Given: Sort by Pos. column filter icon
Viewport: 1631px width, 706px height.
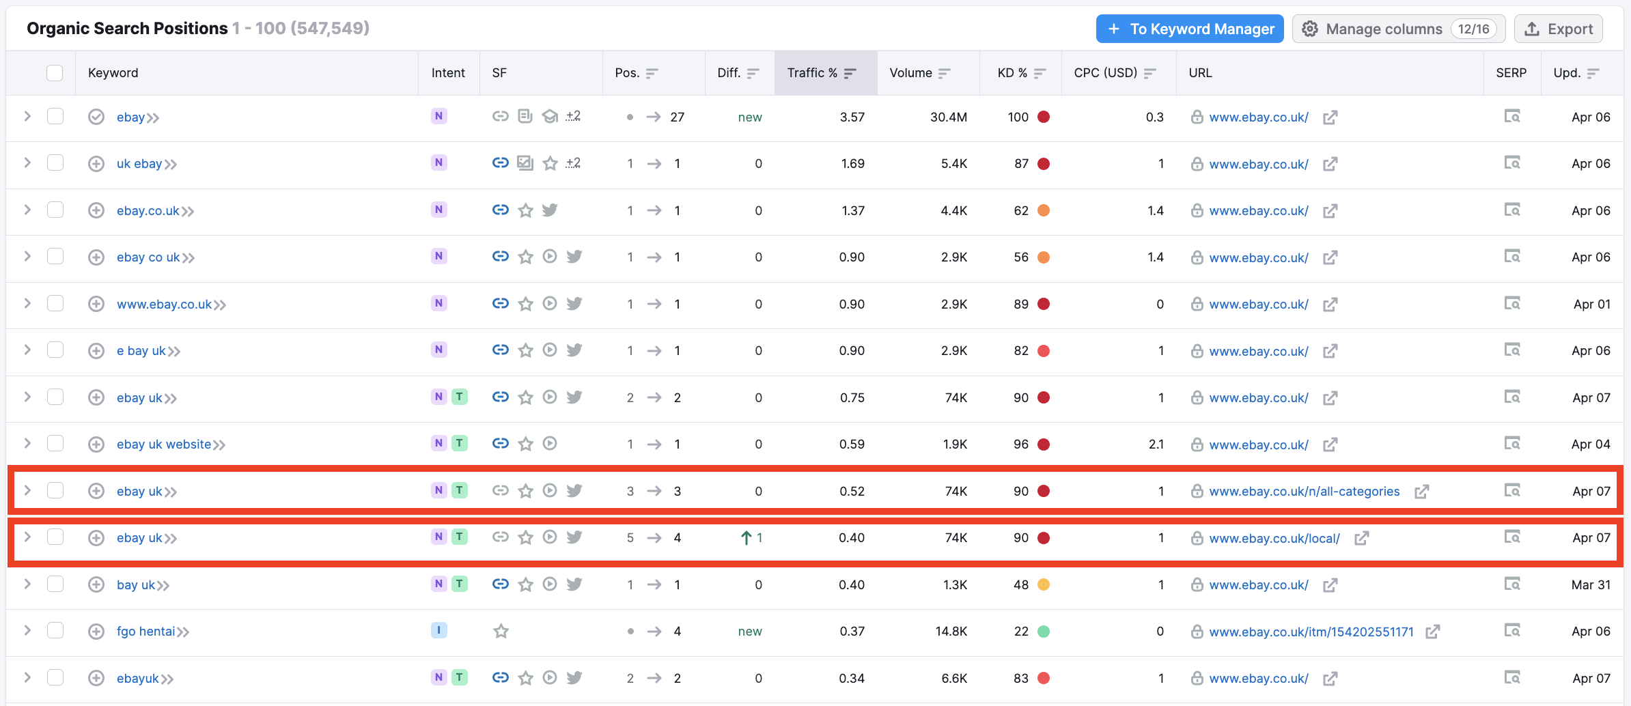Looking at the screenshot, I should click(x=652, y=73).
